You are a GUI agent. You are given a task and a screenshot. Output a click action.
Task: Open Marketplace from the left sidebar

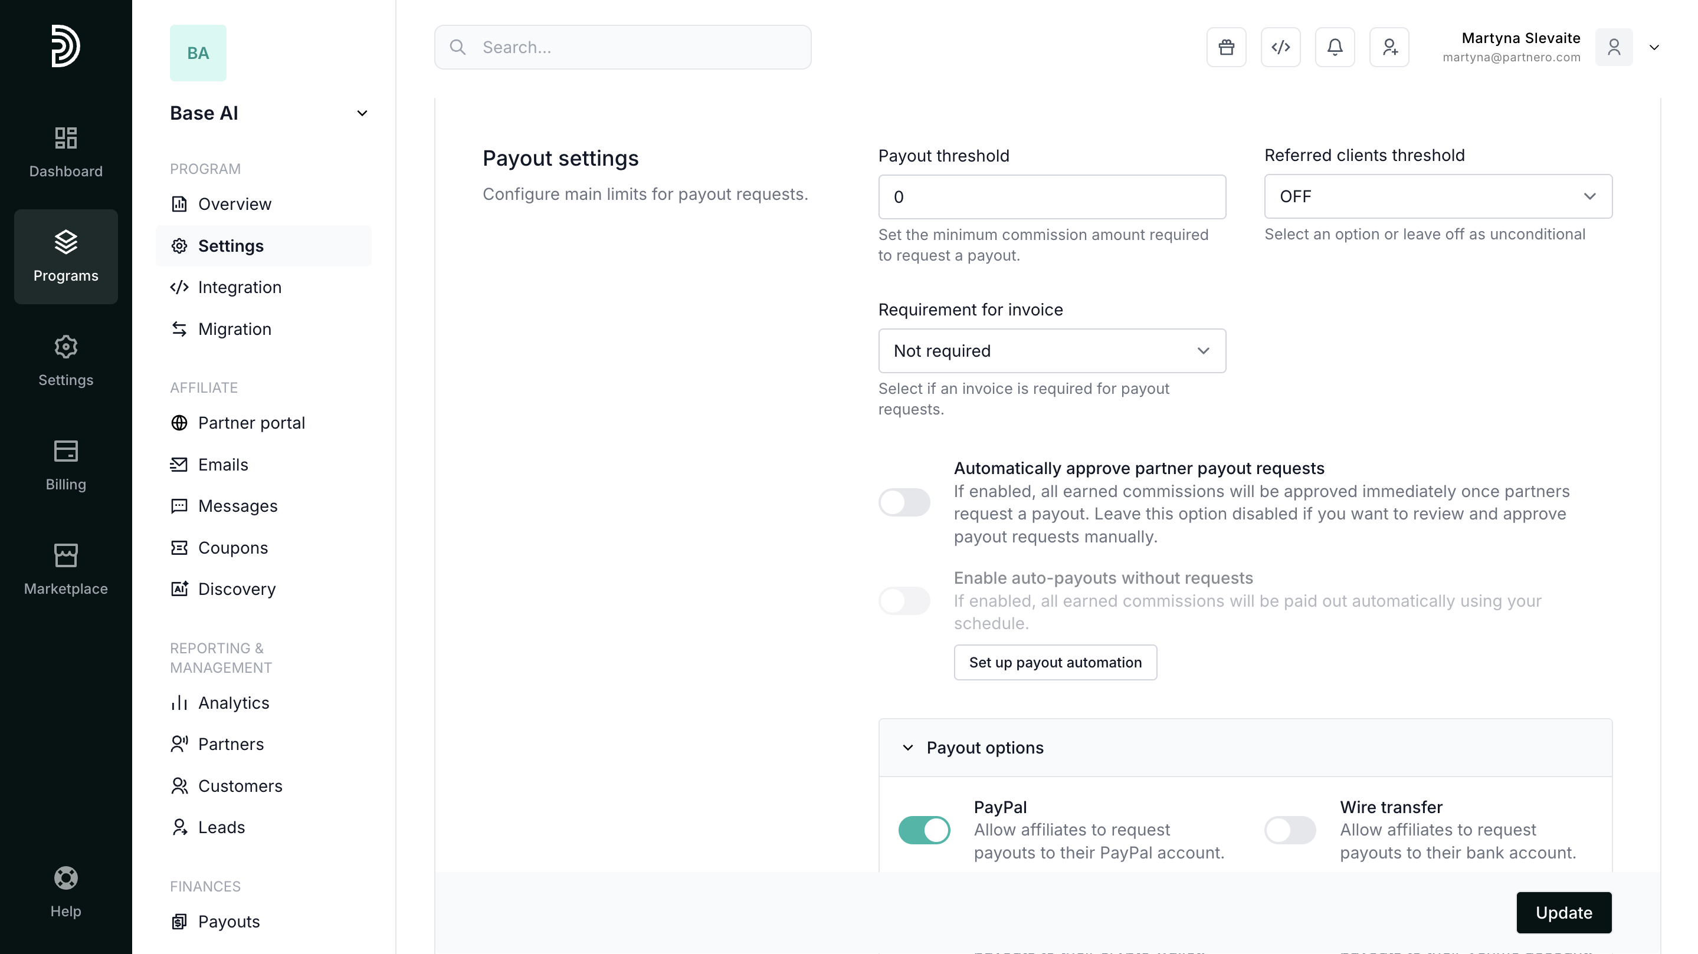point(66,569)
